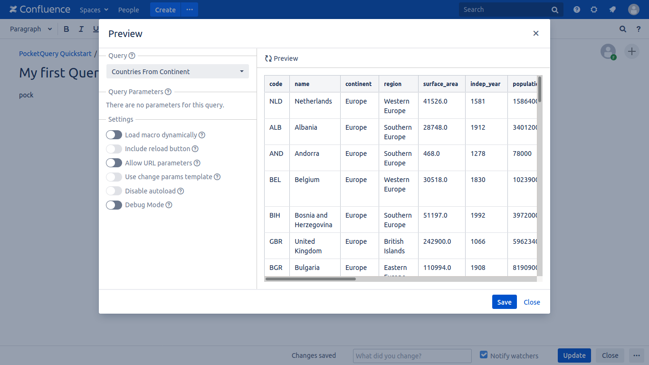Click the 'What did you change?' field
The width and height of the screenshot is (649, 365).
412,355
